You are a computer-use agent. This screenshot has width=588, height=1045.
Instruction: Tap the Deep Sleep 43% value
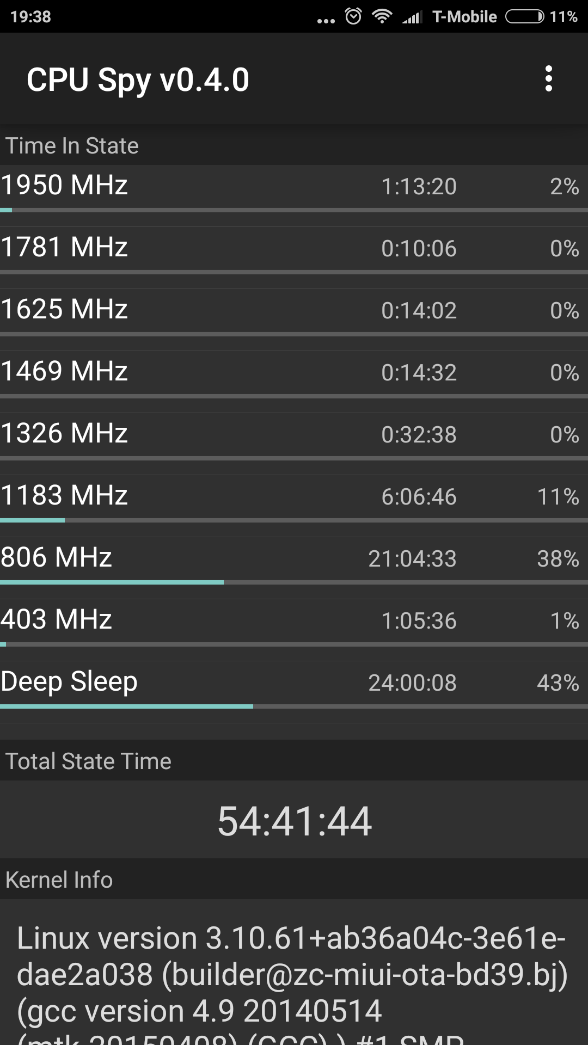click(558, 683)
